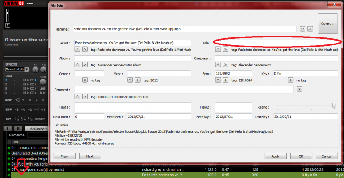Click the loop in triangle button
This screenshot has height=178, width=344.
tap(17, 100)
